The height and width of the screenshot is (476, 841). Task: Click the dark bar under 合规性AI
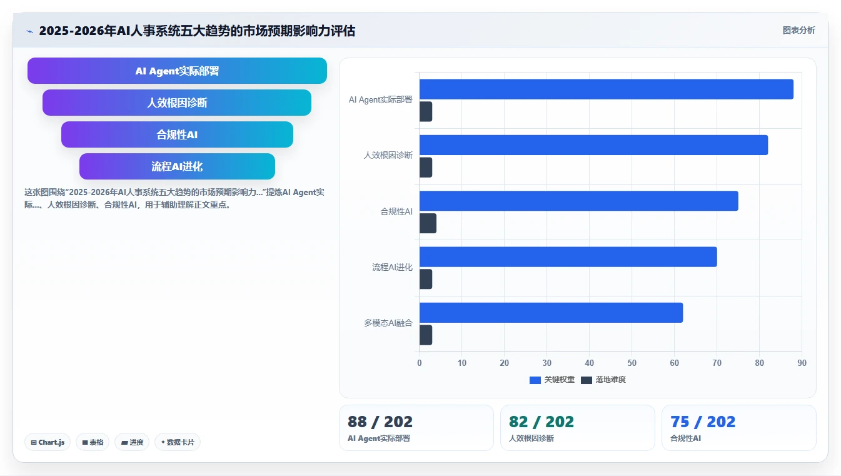[x=428, y=223]
